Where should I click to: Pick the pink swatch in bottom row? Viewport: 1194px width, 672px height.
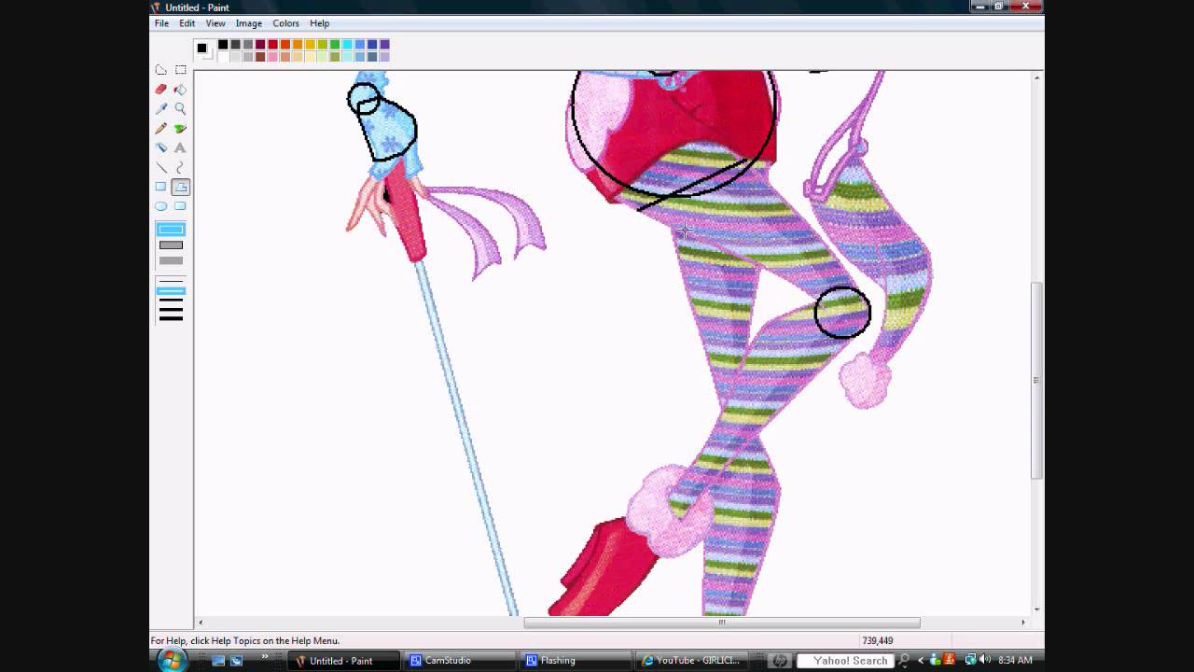272,57
